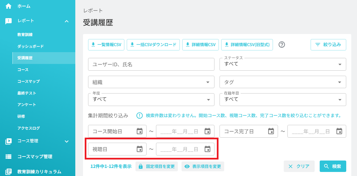Screen dimensions: 357x176
Task: Download 詳細情報CSV
Action: tap(201, 45)
